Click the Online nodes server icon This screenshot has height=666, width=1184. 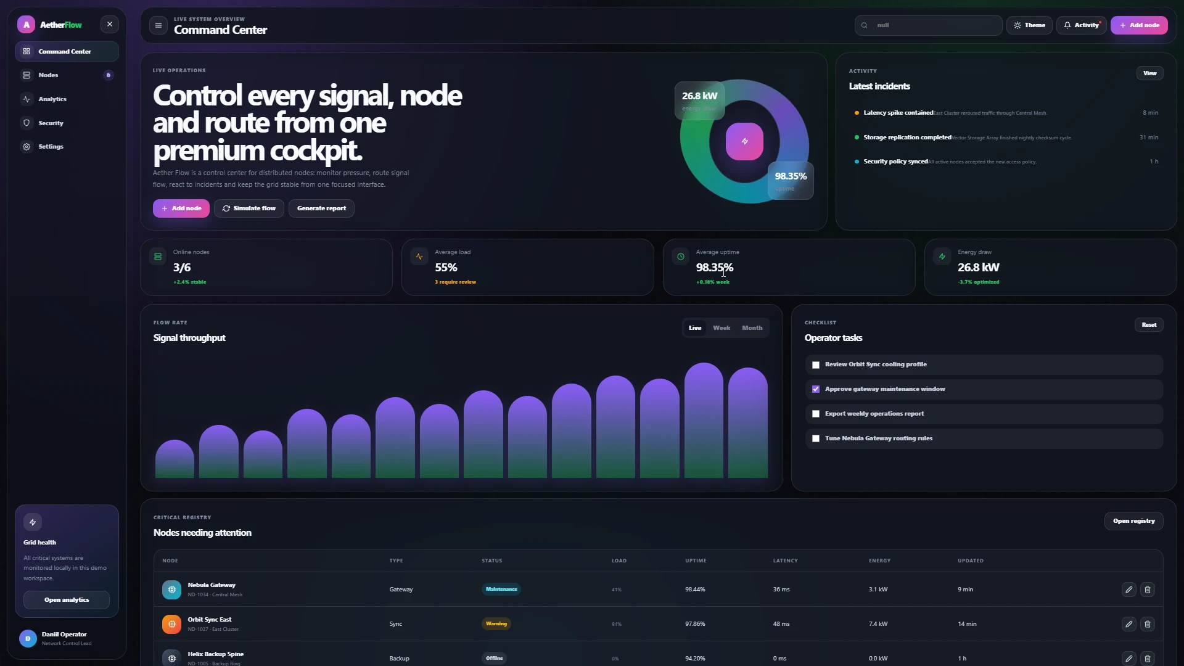click(x=158, y=257)
